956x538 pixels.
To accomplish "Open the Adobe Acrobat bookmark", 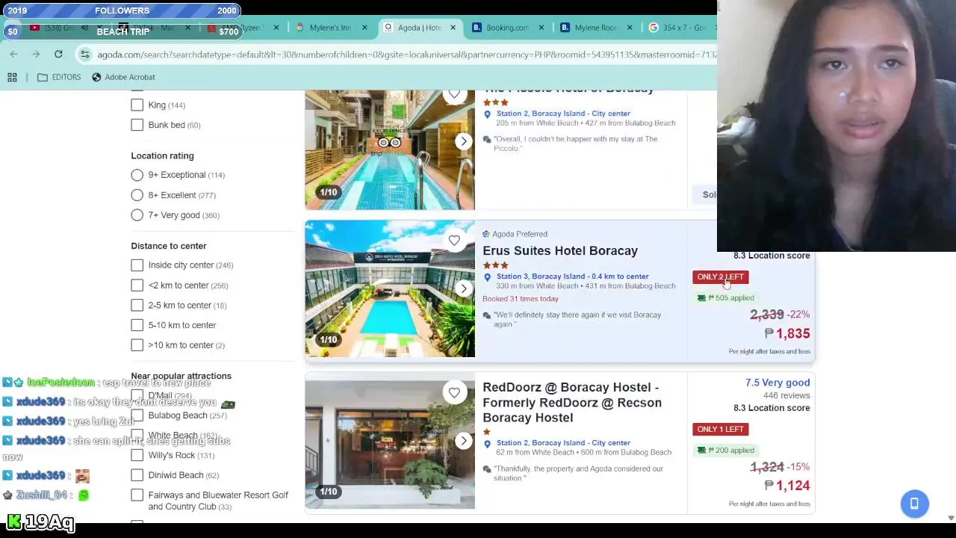I will [x=123, y=77].
